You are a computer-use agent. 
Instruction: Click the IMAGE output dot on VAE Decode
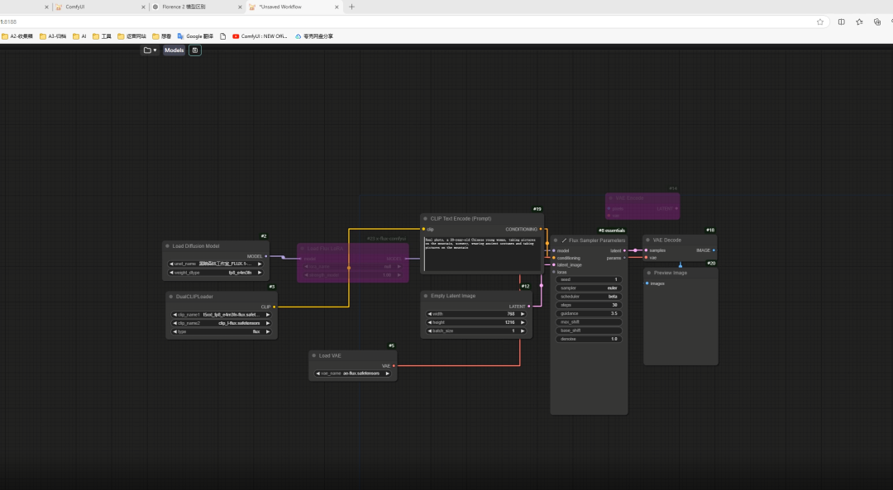(714, 250)
